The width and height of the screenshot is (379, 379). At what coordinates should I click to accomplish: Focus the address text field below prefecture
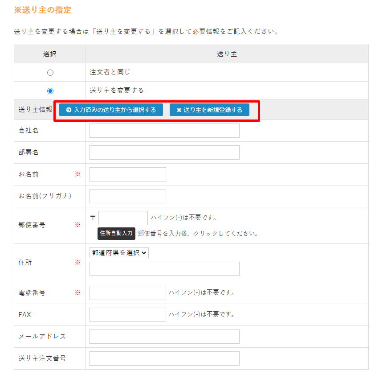click(164, 269)
